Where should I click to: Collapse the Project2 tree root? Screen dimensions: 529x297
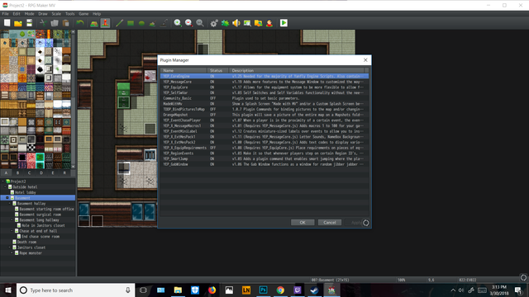[3, 181]
